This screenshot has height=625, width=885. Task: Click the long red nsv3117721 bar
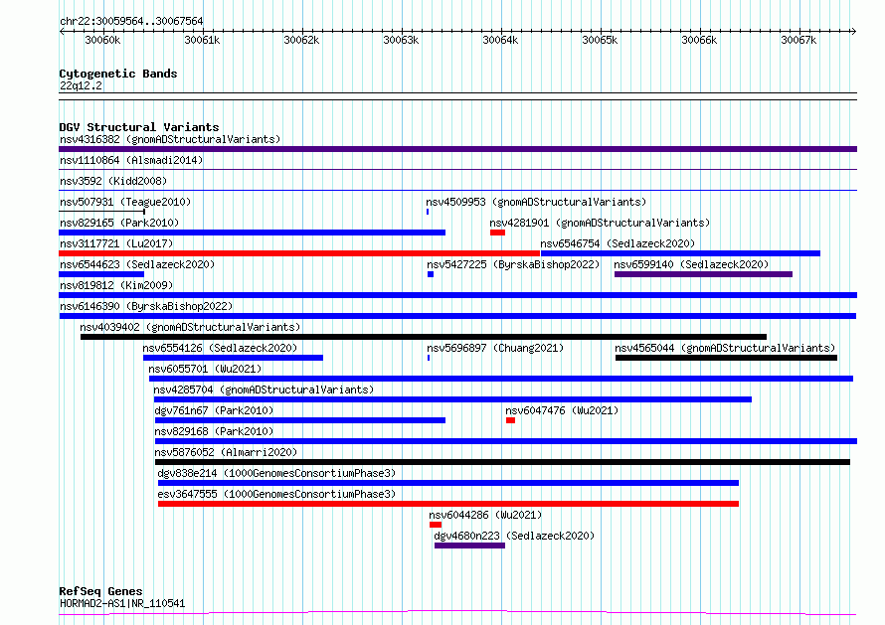pyautogui.click(x=299, y=253)
